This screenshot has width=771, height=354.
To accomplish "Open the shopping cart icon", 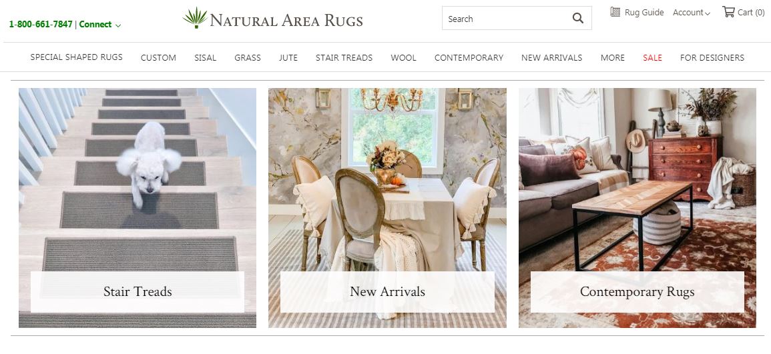I will [x=728, y=12].
